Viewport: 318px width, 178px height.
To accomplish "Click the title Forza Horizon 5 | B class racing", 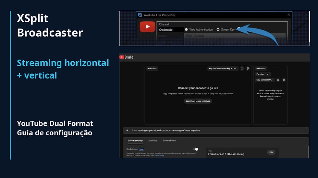I will coord(226,154).
